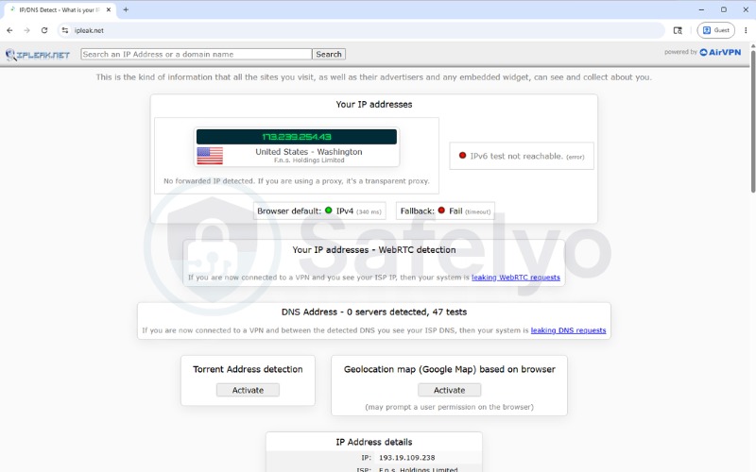The image size is (756, 472).
Task: Close the IP/DNS Detect tab
Action: [109, 9]
